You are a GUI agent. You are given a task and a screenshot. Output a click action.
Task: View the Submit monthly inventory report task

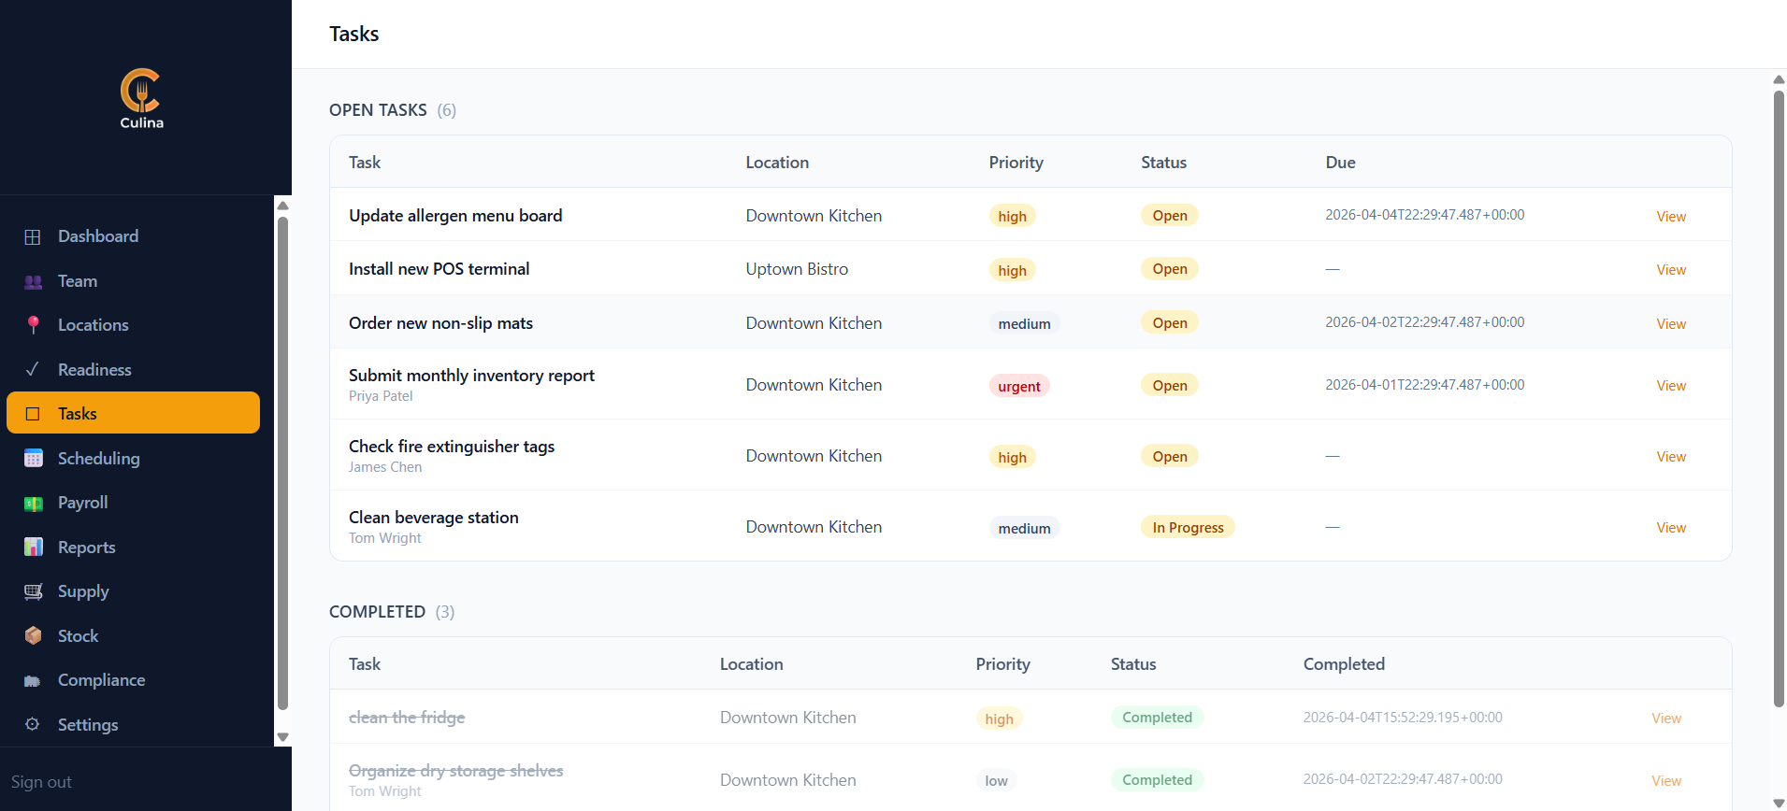coord(1671,385)
